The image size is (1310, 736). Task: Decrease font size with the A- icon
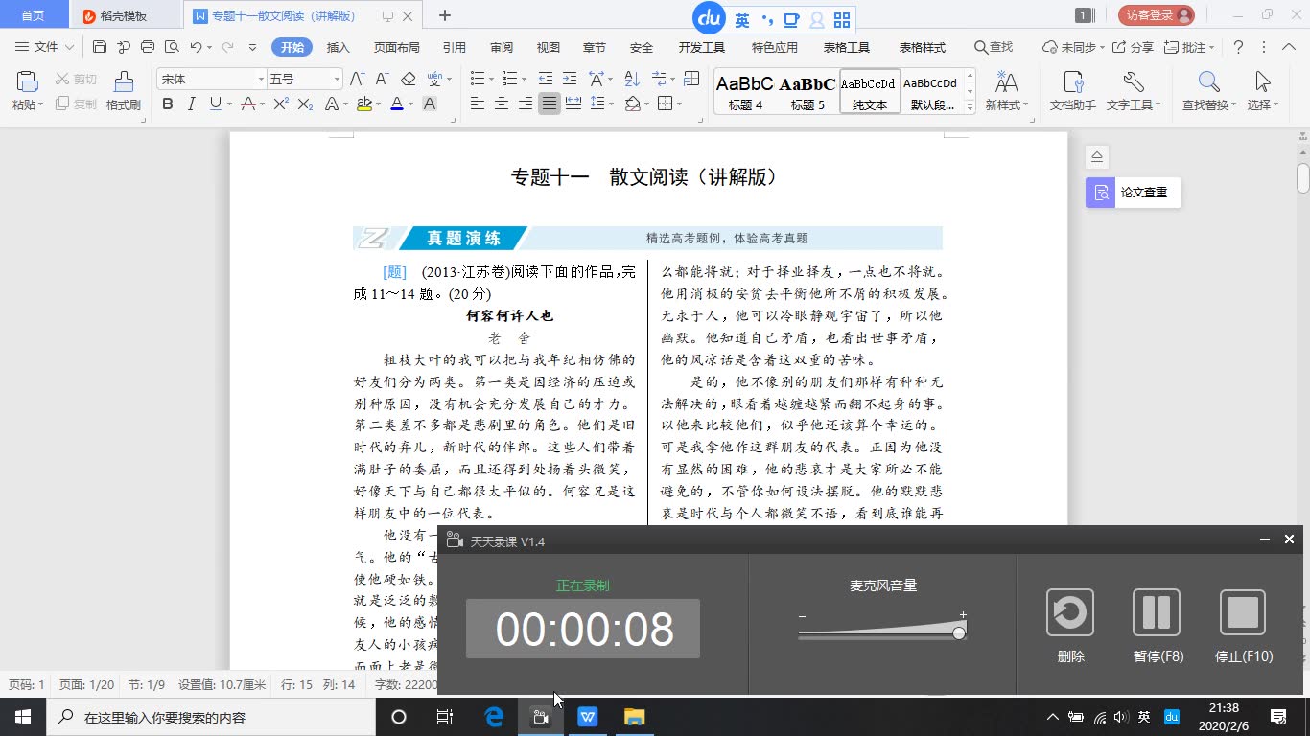[x=382, y=79]
